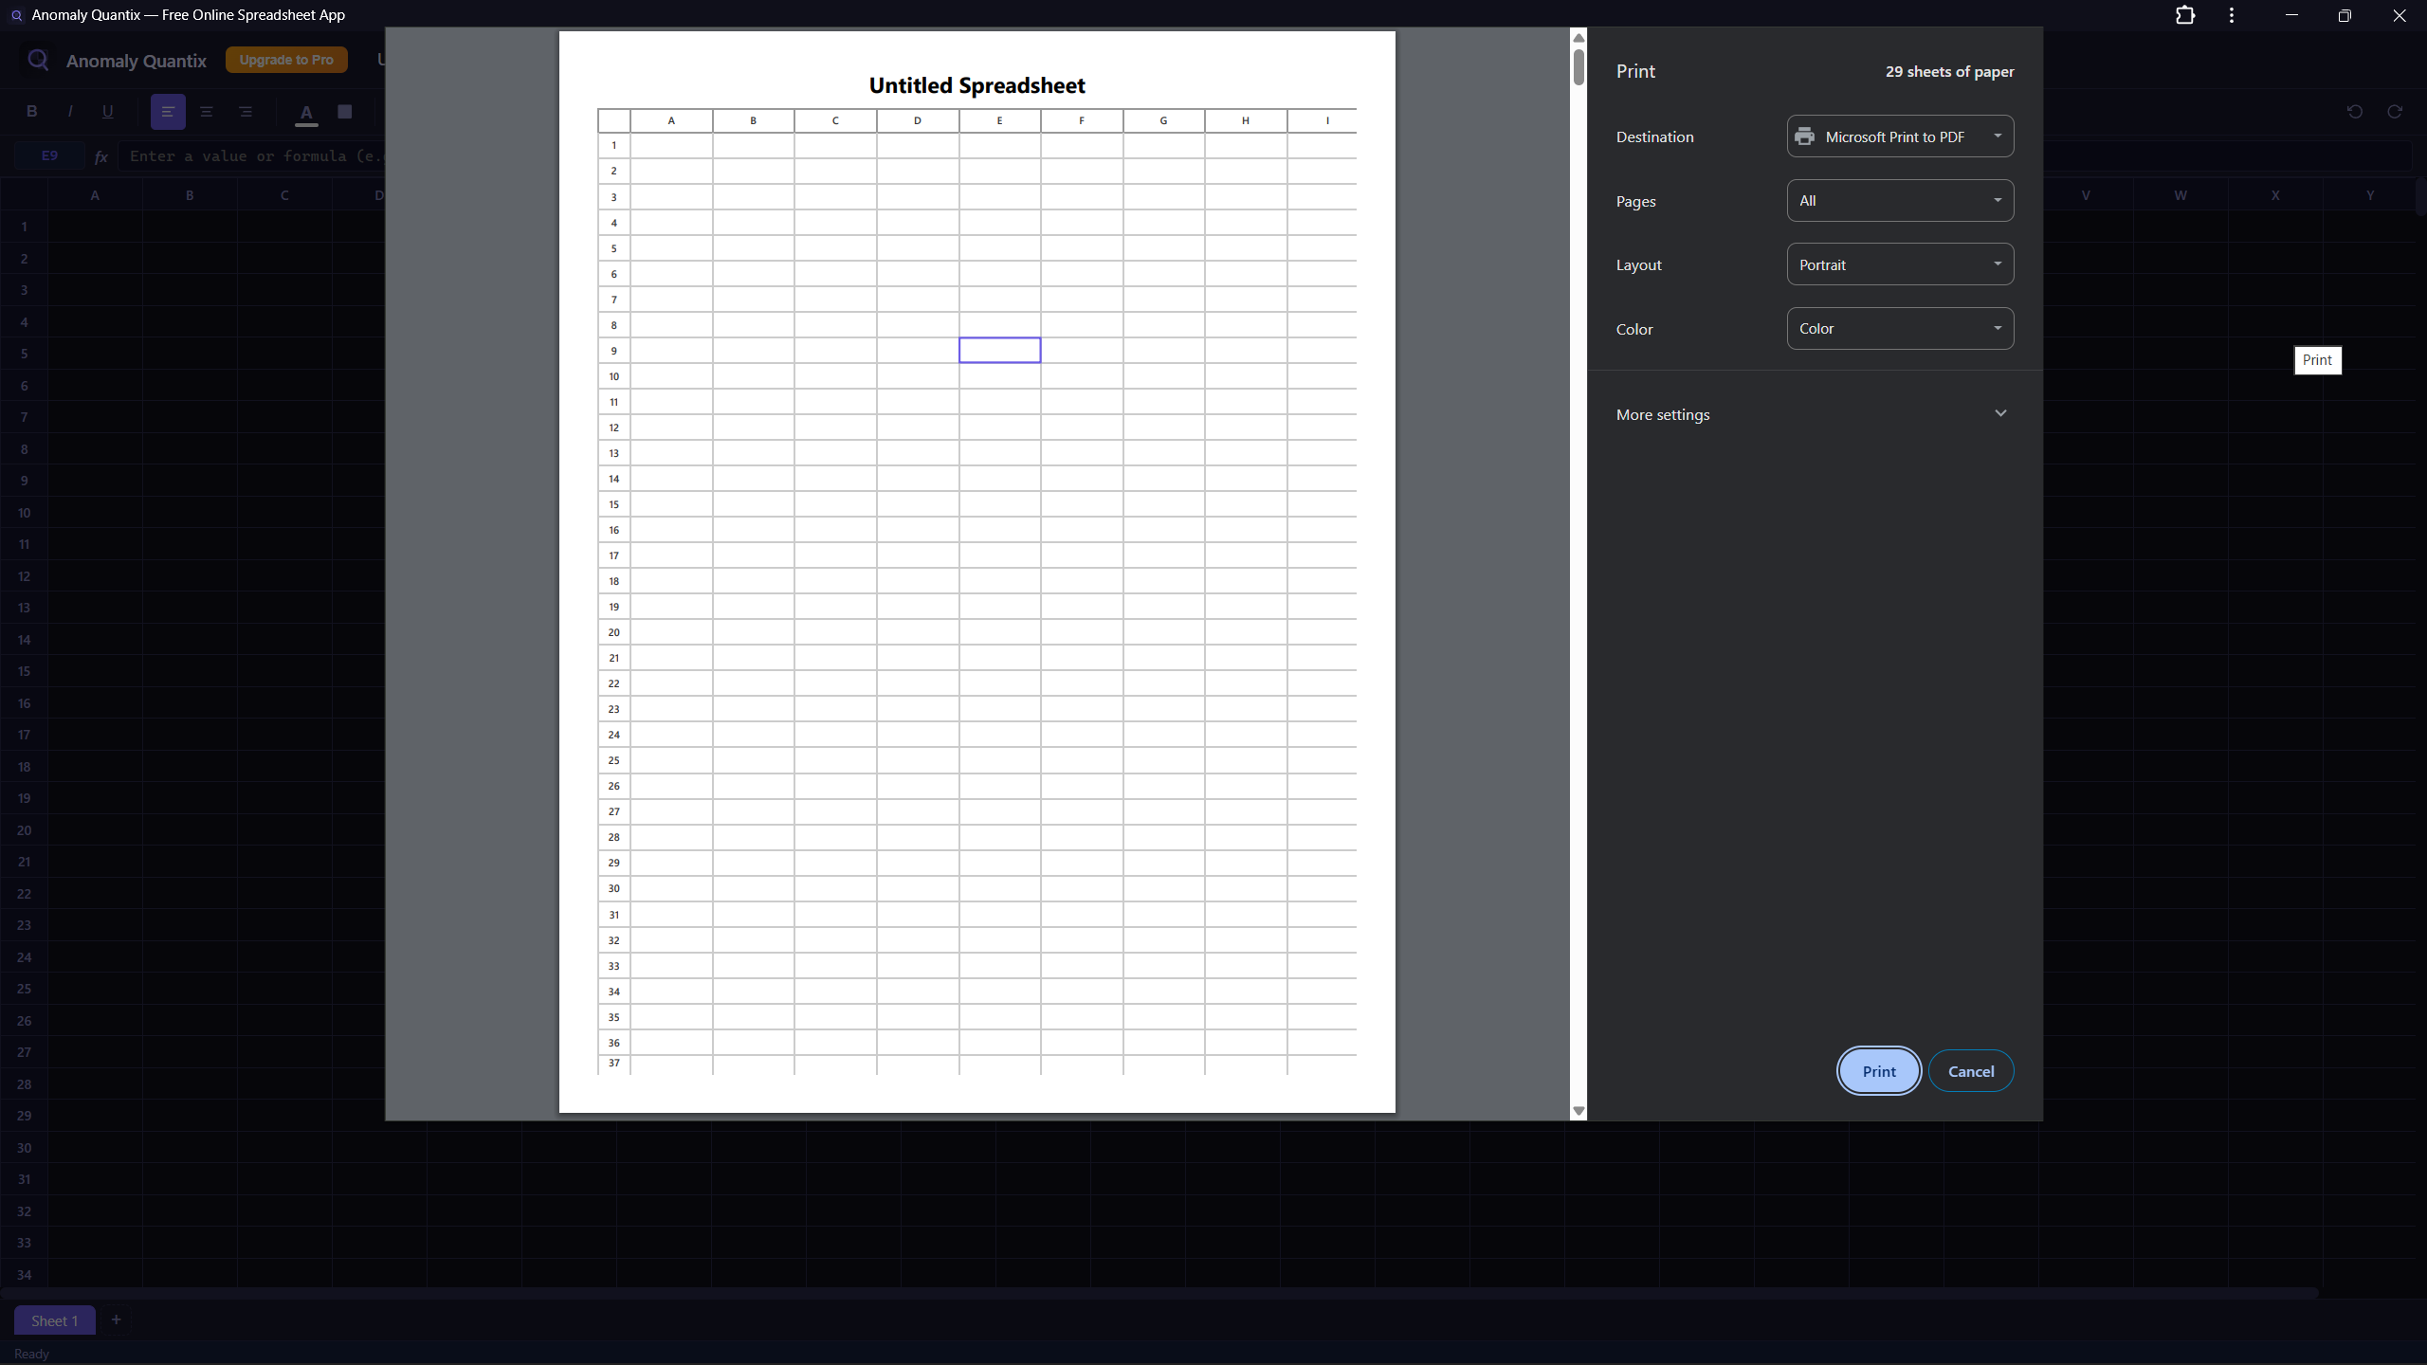Cancel the print dialog

(x=1970, y=1071)
